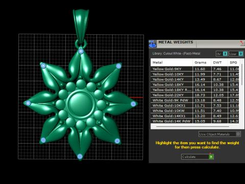
Task: Select the White Gold:10KW row
Action: click(195, 111)
